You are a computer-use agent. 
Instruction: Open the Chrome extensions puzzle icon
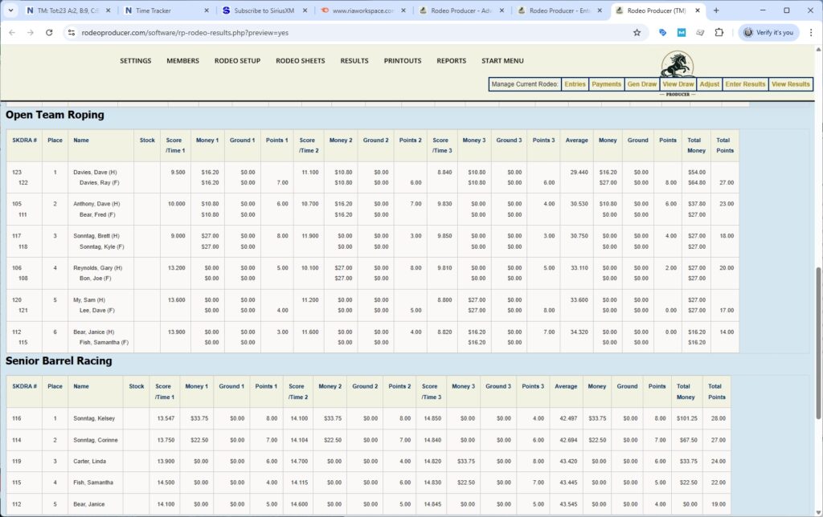pos(719,32)
